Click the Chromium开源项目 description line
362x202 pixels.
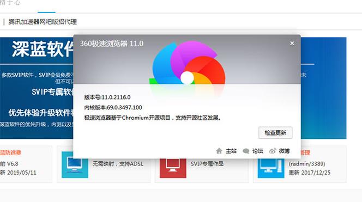tap(152, 118)
